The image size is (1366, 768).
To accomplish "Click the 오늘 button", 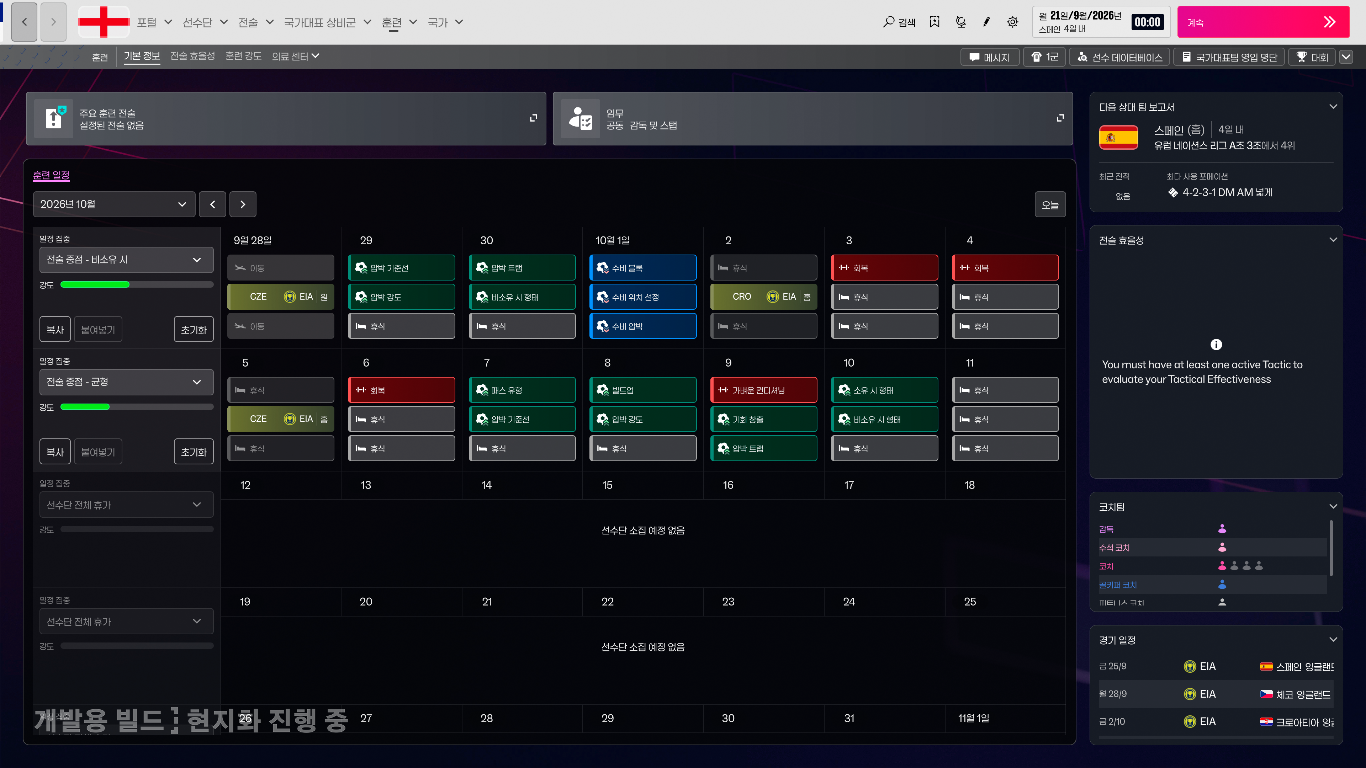I will (1050, 204).
